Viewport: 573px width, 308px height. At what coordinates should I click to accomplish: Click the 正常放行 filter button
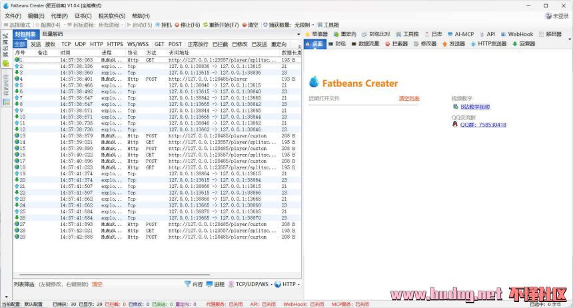coord(198,44)
